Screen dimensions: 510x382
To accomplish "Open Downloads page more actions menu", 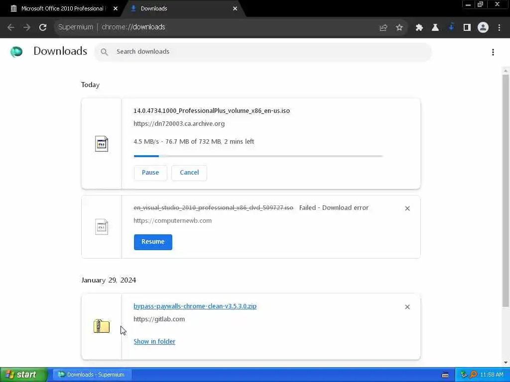I will [x=493, y=52].
